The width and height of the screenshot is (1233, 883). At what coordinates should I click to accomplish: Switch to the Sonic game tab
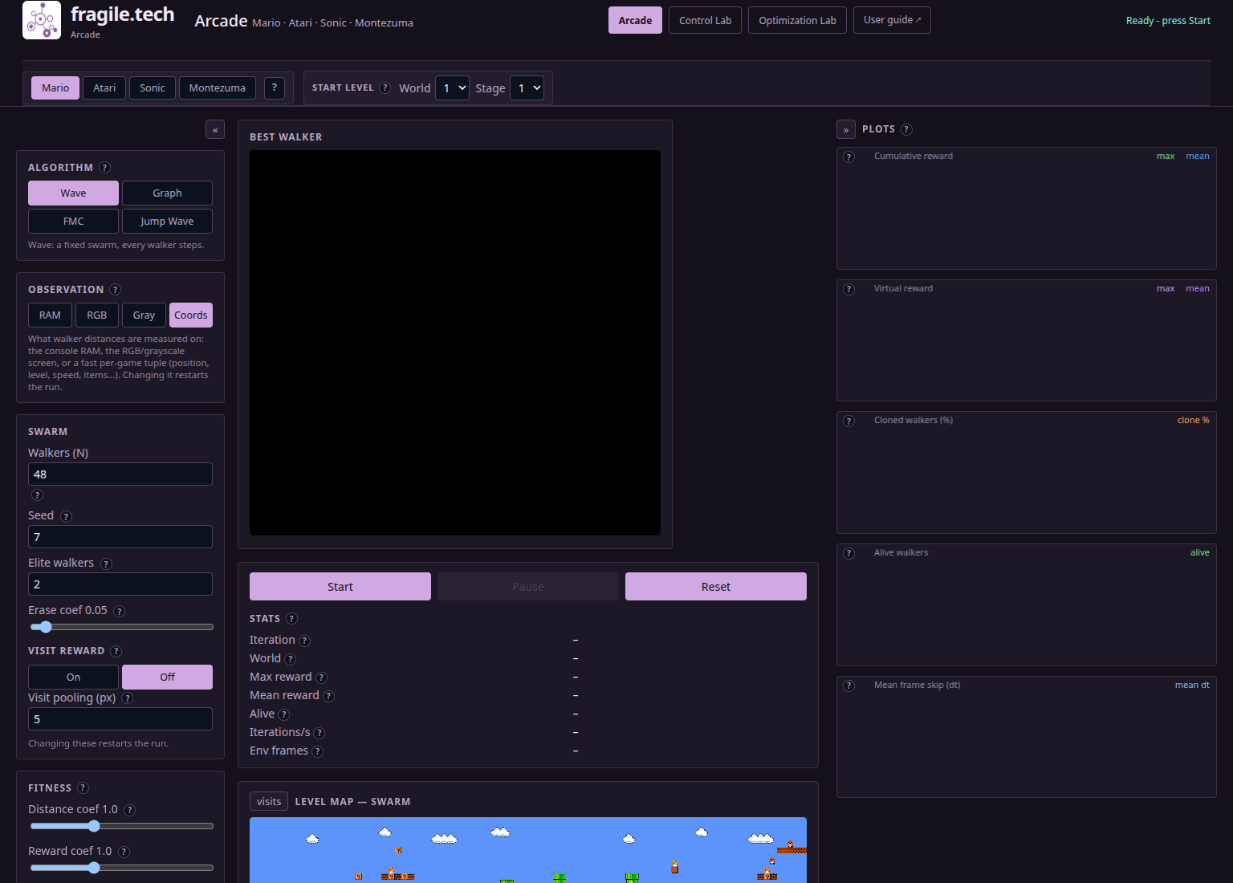click(x=153, y=88)
